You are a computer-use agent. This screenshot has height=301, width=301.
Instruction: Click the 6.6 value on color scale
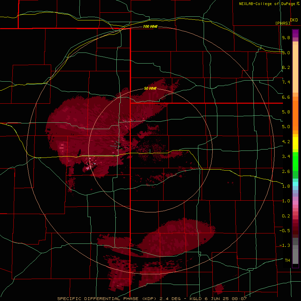click(286, 97)
